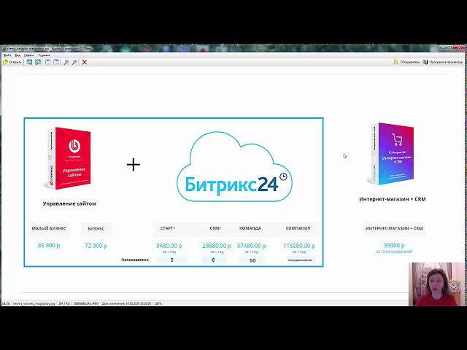Click the presenter webcam thumbnail
The image size is (467, 350).
pos(436,284)
